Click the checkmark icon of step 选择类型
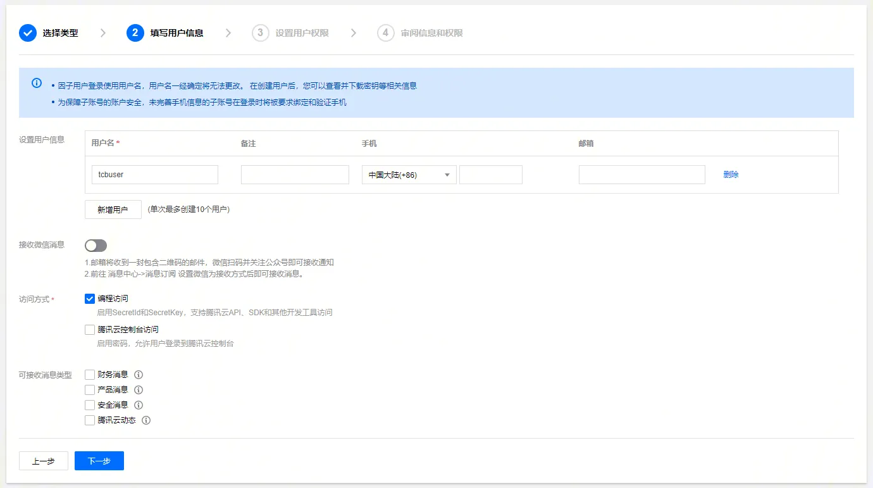 (x=28, y=33)
